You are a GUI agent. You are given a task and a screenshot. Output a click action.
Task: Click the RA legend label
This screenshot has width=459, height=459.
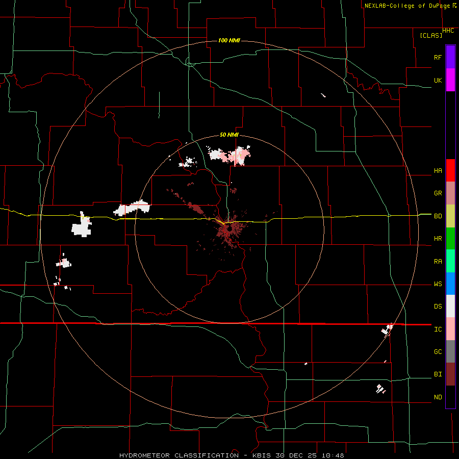438,262
